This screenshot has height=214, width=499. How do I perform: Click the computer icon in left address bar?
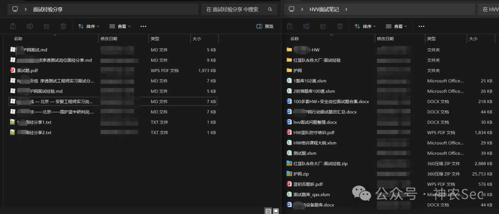pyautogui.click(x=15, y=9)
